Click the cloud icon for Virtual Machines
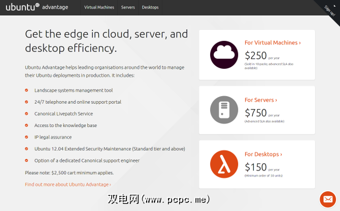This screenshot has height=211, width=340. tap(224, 55)
